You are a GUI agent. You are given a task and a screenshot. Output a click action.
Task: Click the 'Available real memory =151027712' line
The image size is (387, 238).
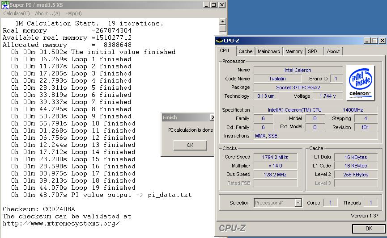click(x=67, y=38)
